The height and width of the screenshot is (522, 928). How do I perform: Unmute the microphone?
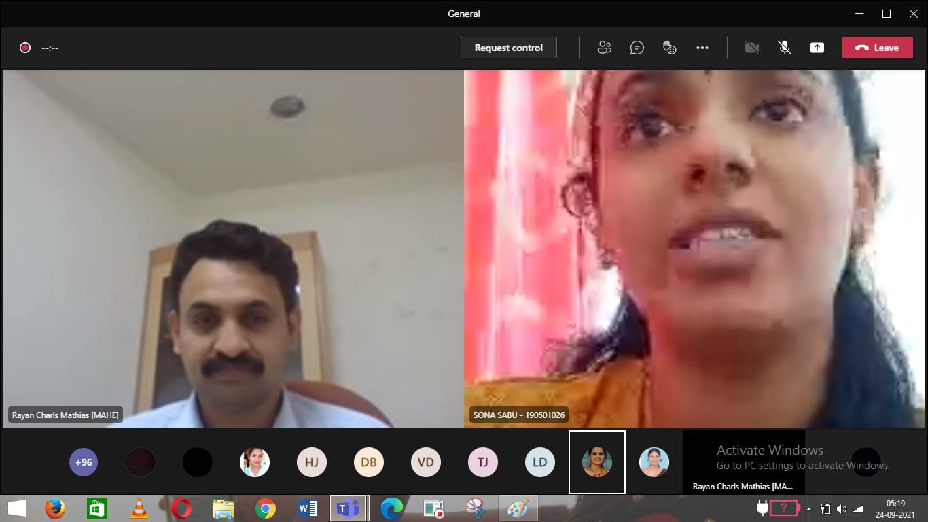[784, 48]
